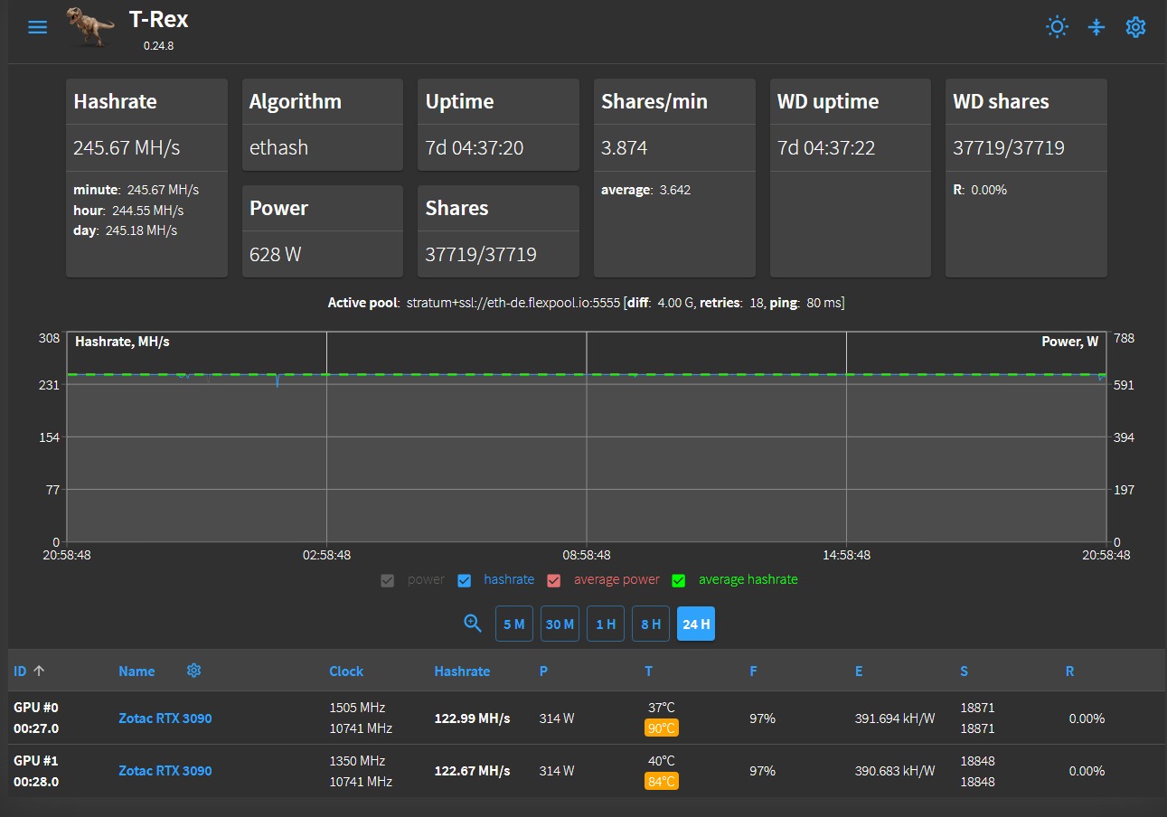Sort by T temperature column header
This screenshot has width=1167, height=817.
click(648, 671)
